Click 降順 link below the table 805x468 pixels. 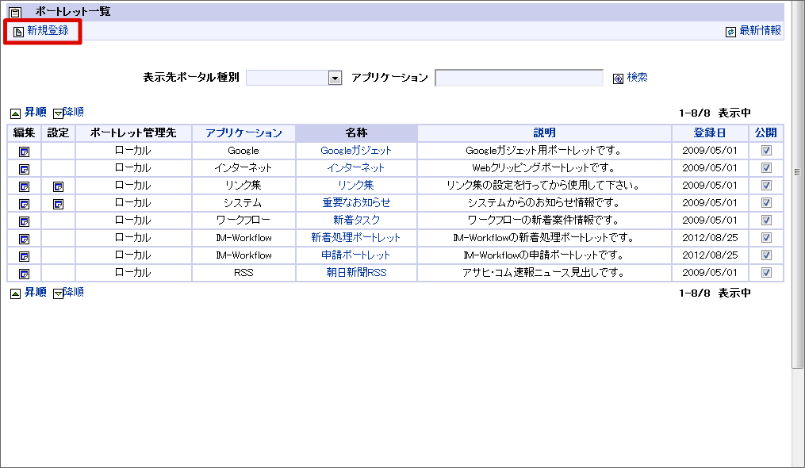click(74, 293)
